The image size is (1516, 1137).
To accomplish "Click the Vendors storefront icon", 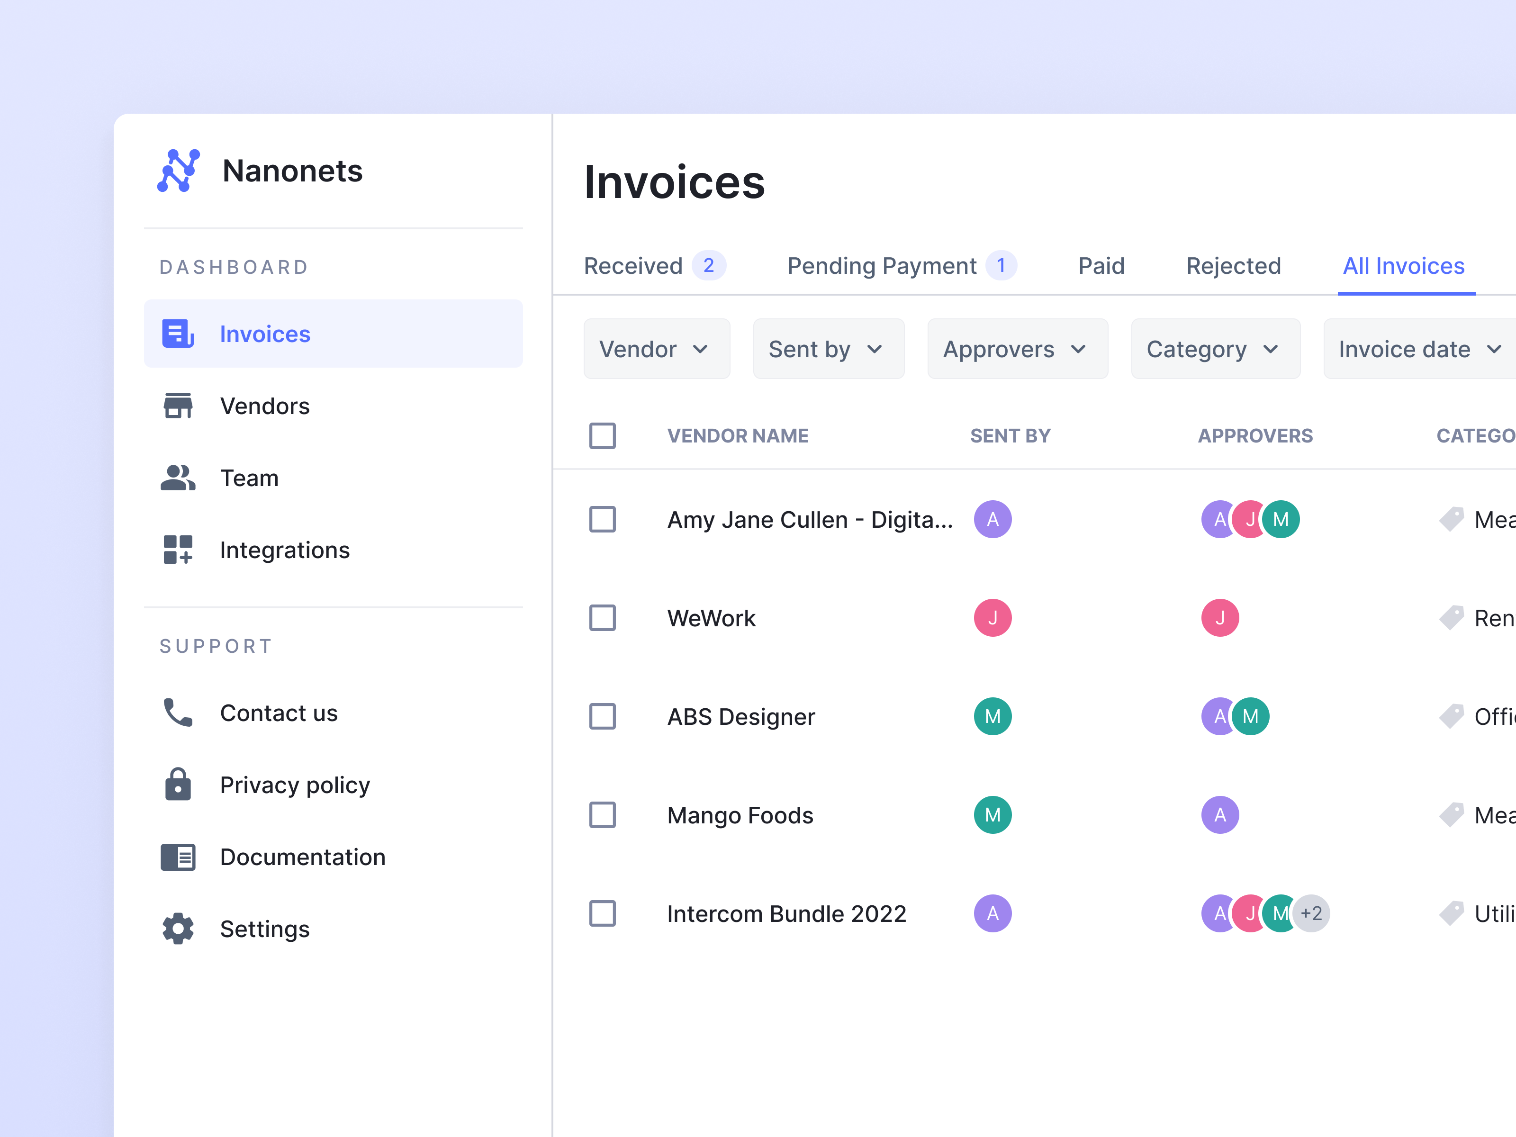I will click(x=178, y=406).
